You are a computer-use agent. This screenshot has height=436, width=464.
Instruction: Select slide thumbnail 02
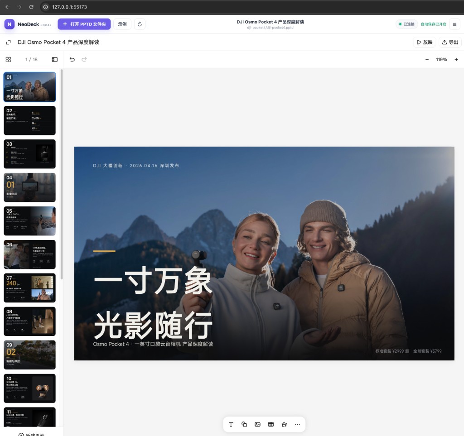click(x=29, y=120)
